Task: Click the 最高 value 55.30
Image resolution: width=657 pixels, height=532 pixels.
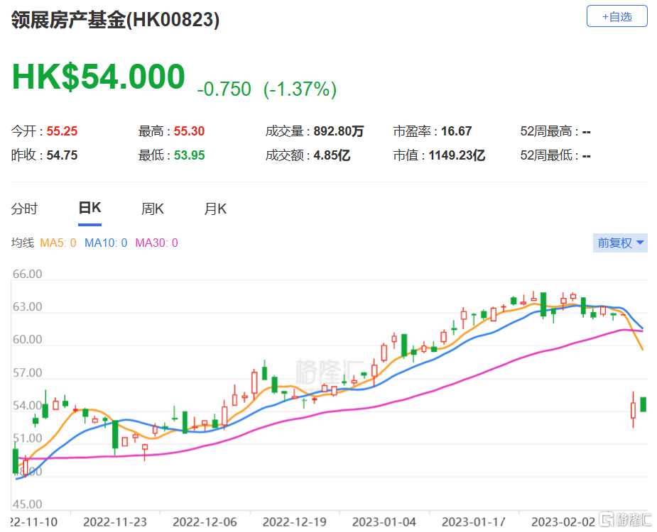Action: point(190,131)
